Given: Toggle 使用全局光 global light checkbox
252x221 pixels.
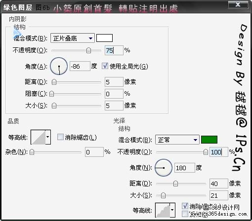Looking at the screenshot, I should click(x=105, y=66).
